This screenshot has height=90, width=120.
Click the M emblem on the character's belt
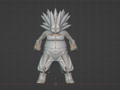pyautogui.click(x=55, y=51)
